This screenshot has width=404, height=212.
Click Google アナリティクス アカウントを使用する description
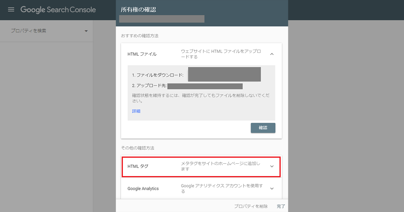222,188
